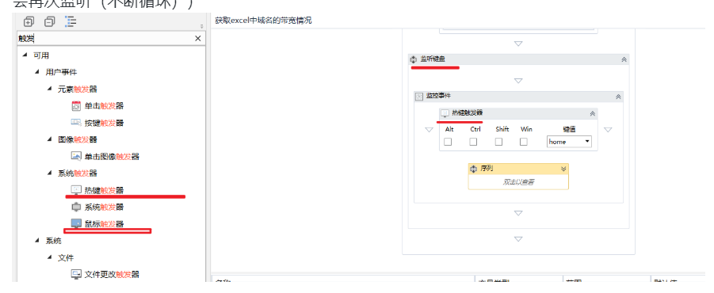Click the 监控事件 title text
The width and height of the screenshot is (714, 293).
[x=438, y=97]
